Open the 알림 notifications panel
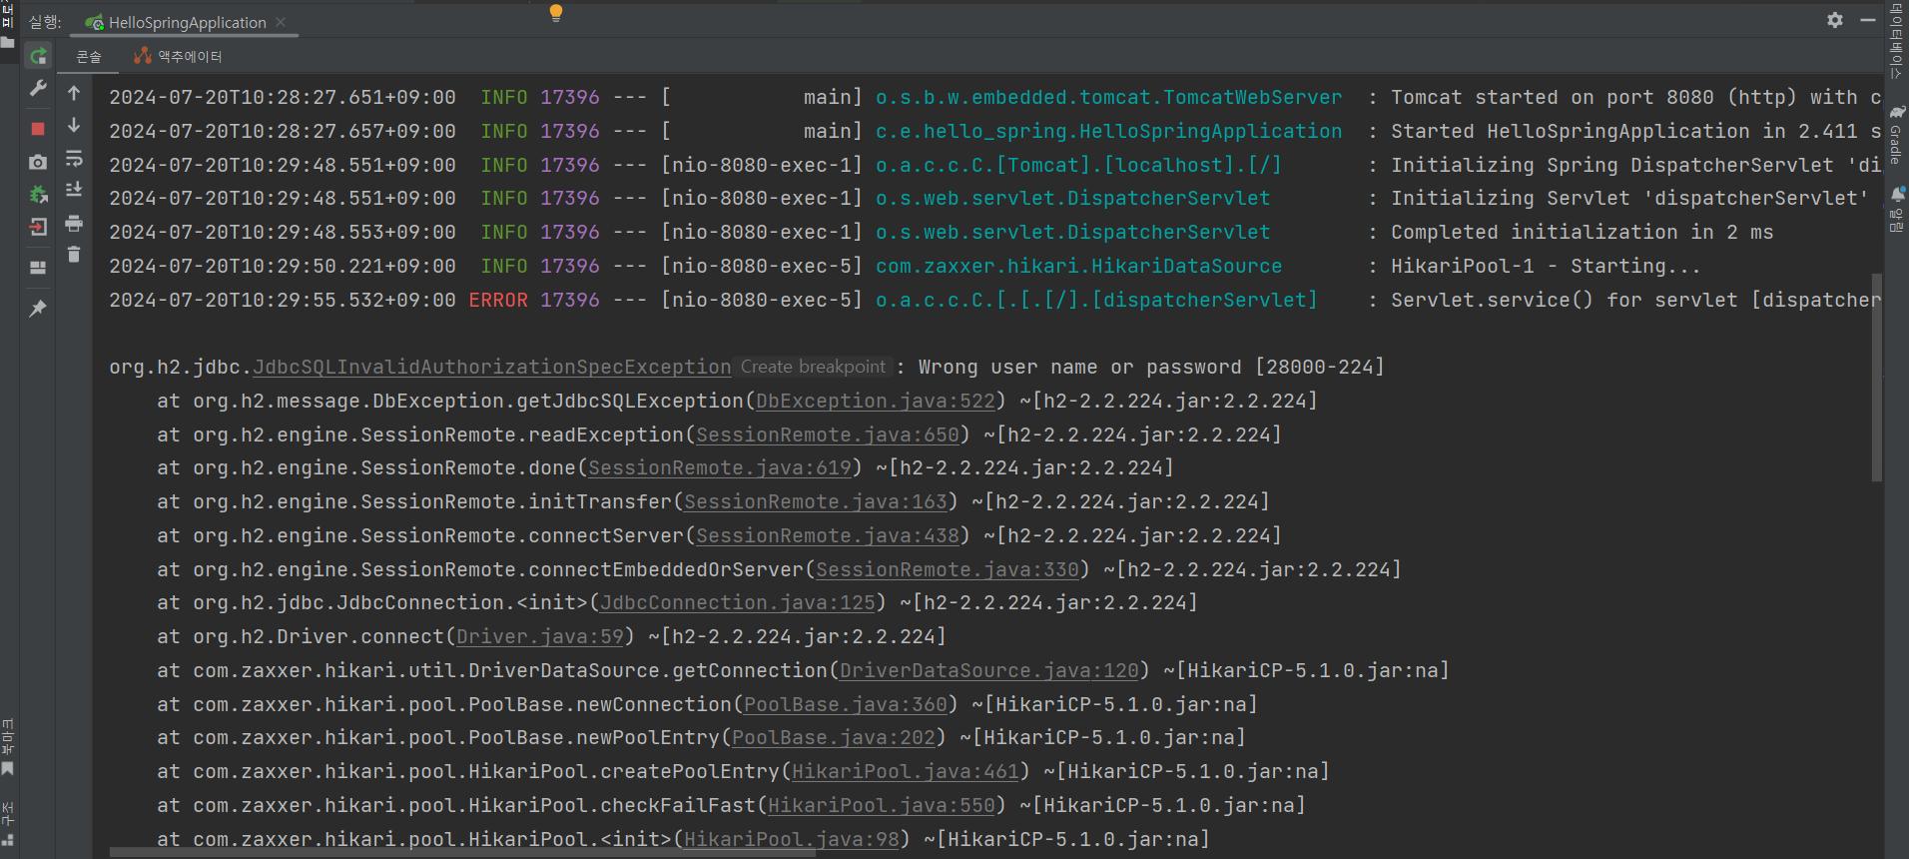 pos(1896,208)
